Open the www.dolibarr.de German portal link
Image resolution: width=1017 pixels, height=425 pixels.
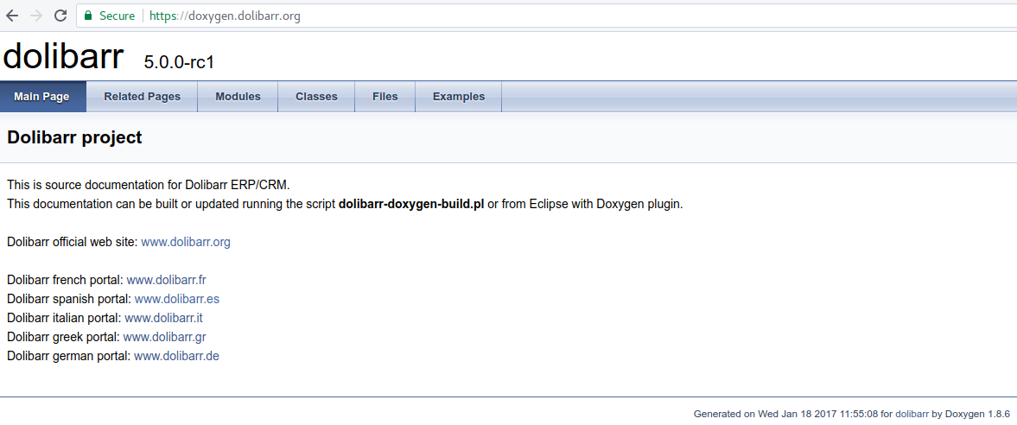click(176, 356)
